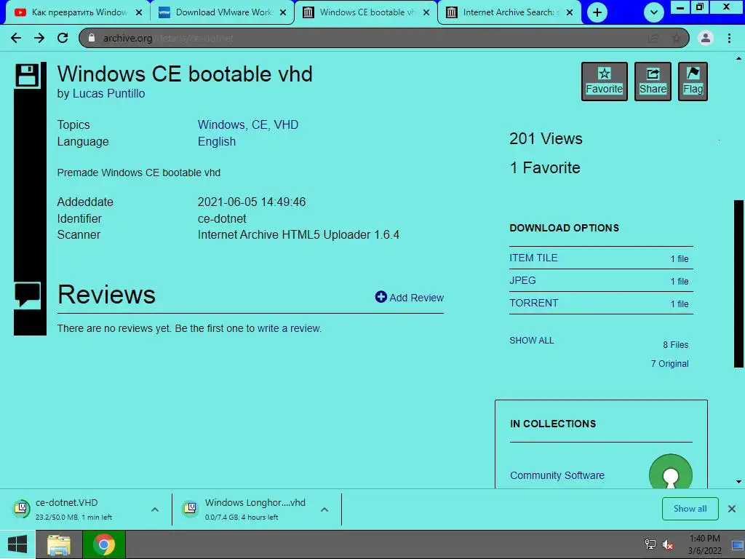Click the padlock site info icon
This screenshot has height=559, width=745.
pyautogui.click(x=92, y=38)
